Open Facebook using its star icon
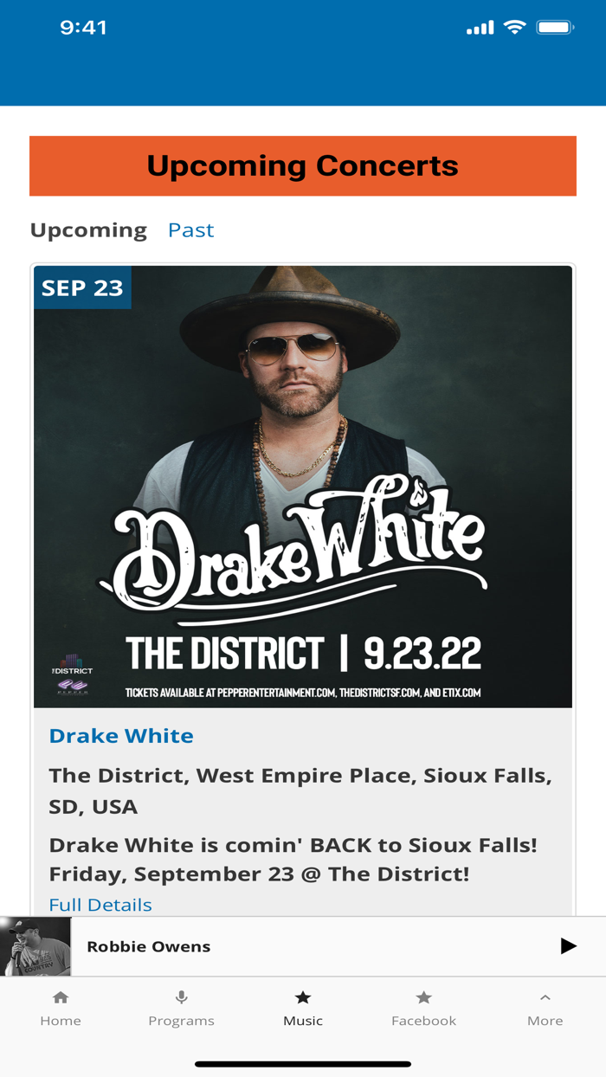The height and width of the screenshot is (1077, 606). pos(423,997)
